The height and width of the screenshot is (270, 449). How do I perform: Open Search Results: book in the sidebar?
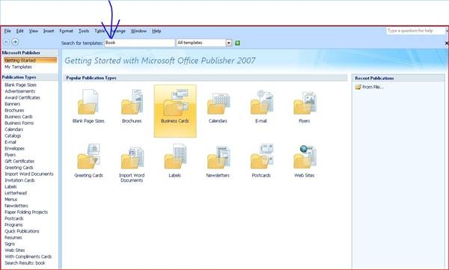click(x=25, y=263)
